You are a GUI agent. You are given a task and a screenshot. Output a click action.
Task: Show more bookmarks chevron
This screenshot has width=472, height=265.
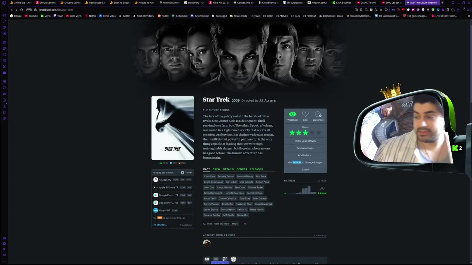click(469, 16)
